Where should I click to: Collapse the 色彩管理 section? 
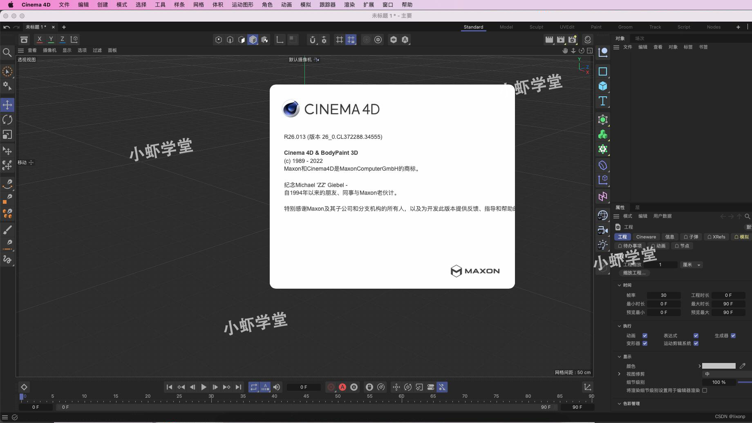pyautogui.click(x=619, y=403)
